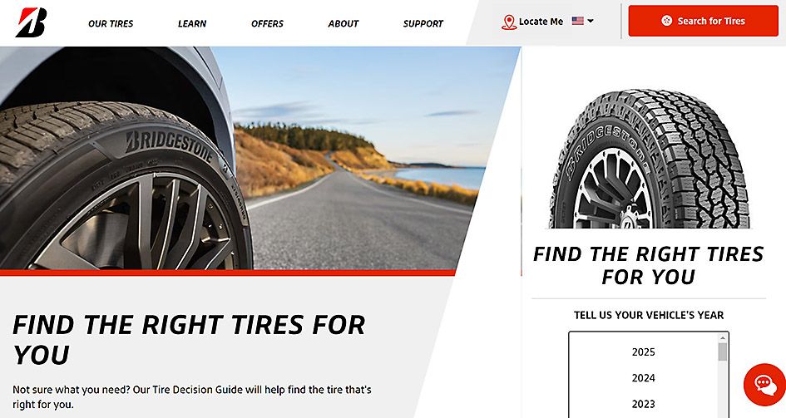Open the SUPPORT menu
The image size is (786, 418).
point(423,23)
